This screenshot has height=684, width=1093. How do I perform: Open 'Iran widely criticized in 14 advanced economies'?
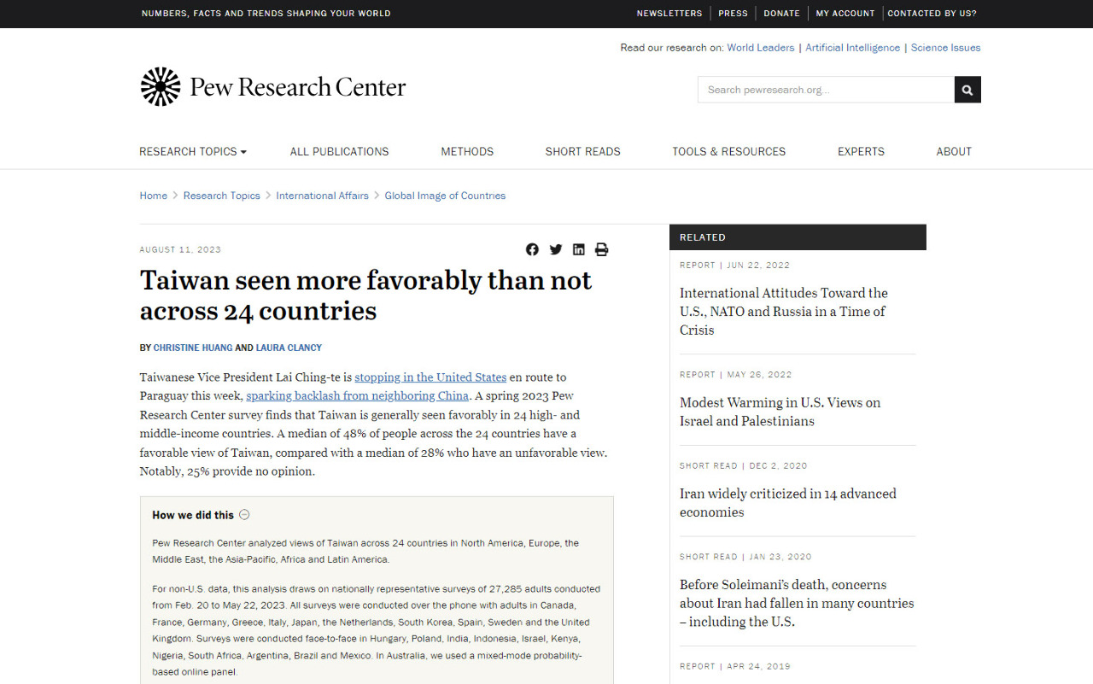coord(788,503)
